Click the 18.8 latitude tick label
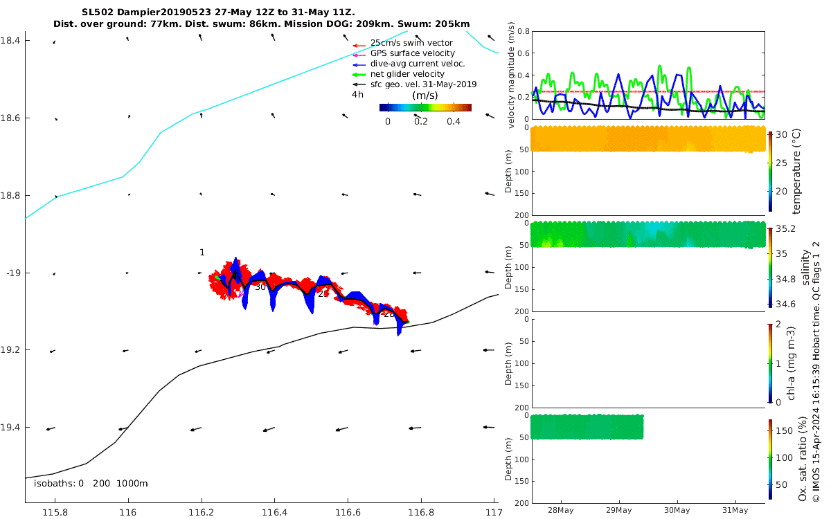The width and height of the screenshot is (831, 519). [11, 196]
